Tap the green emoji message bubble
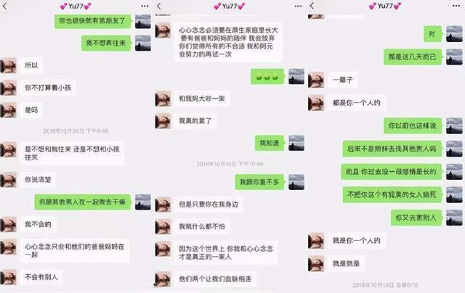This screenshot has width=465, height=293. (267, 77)
